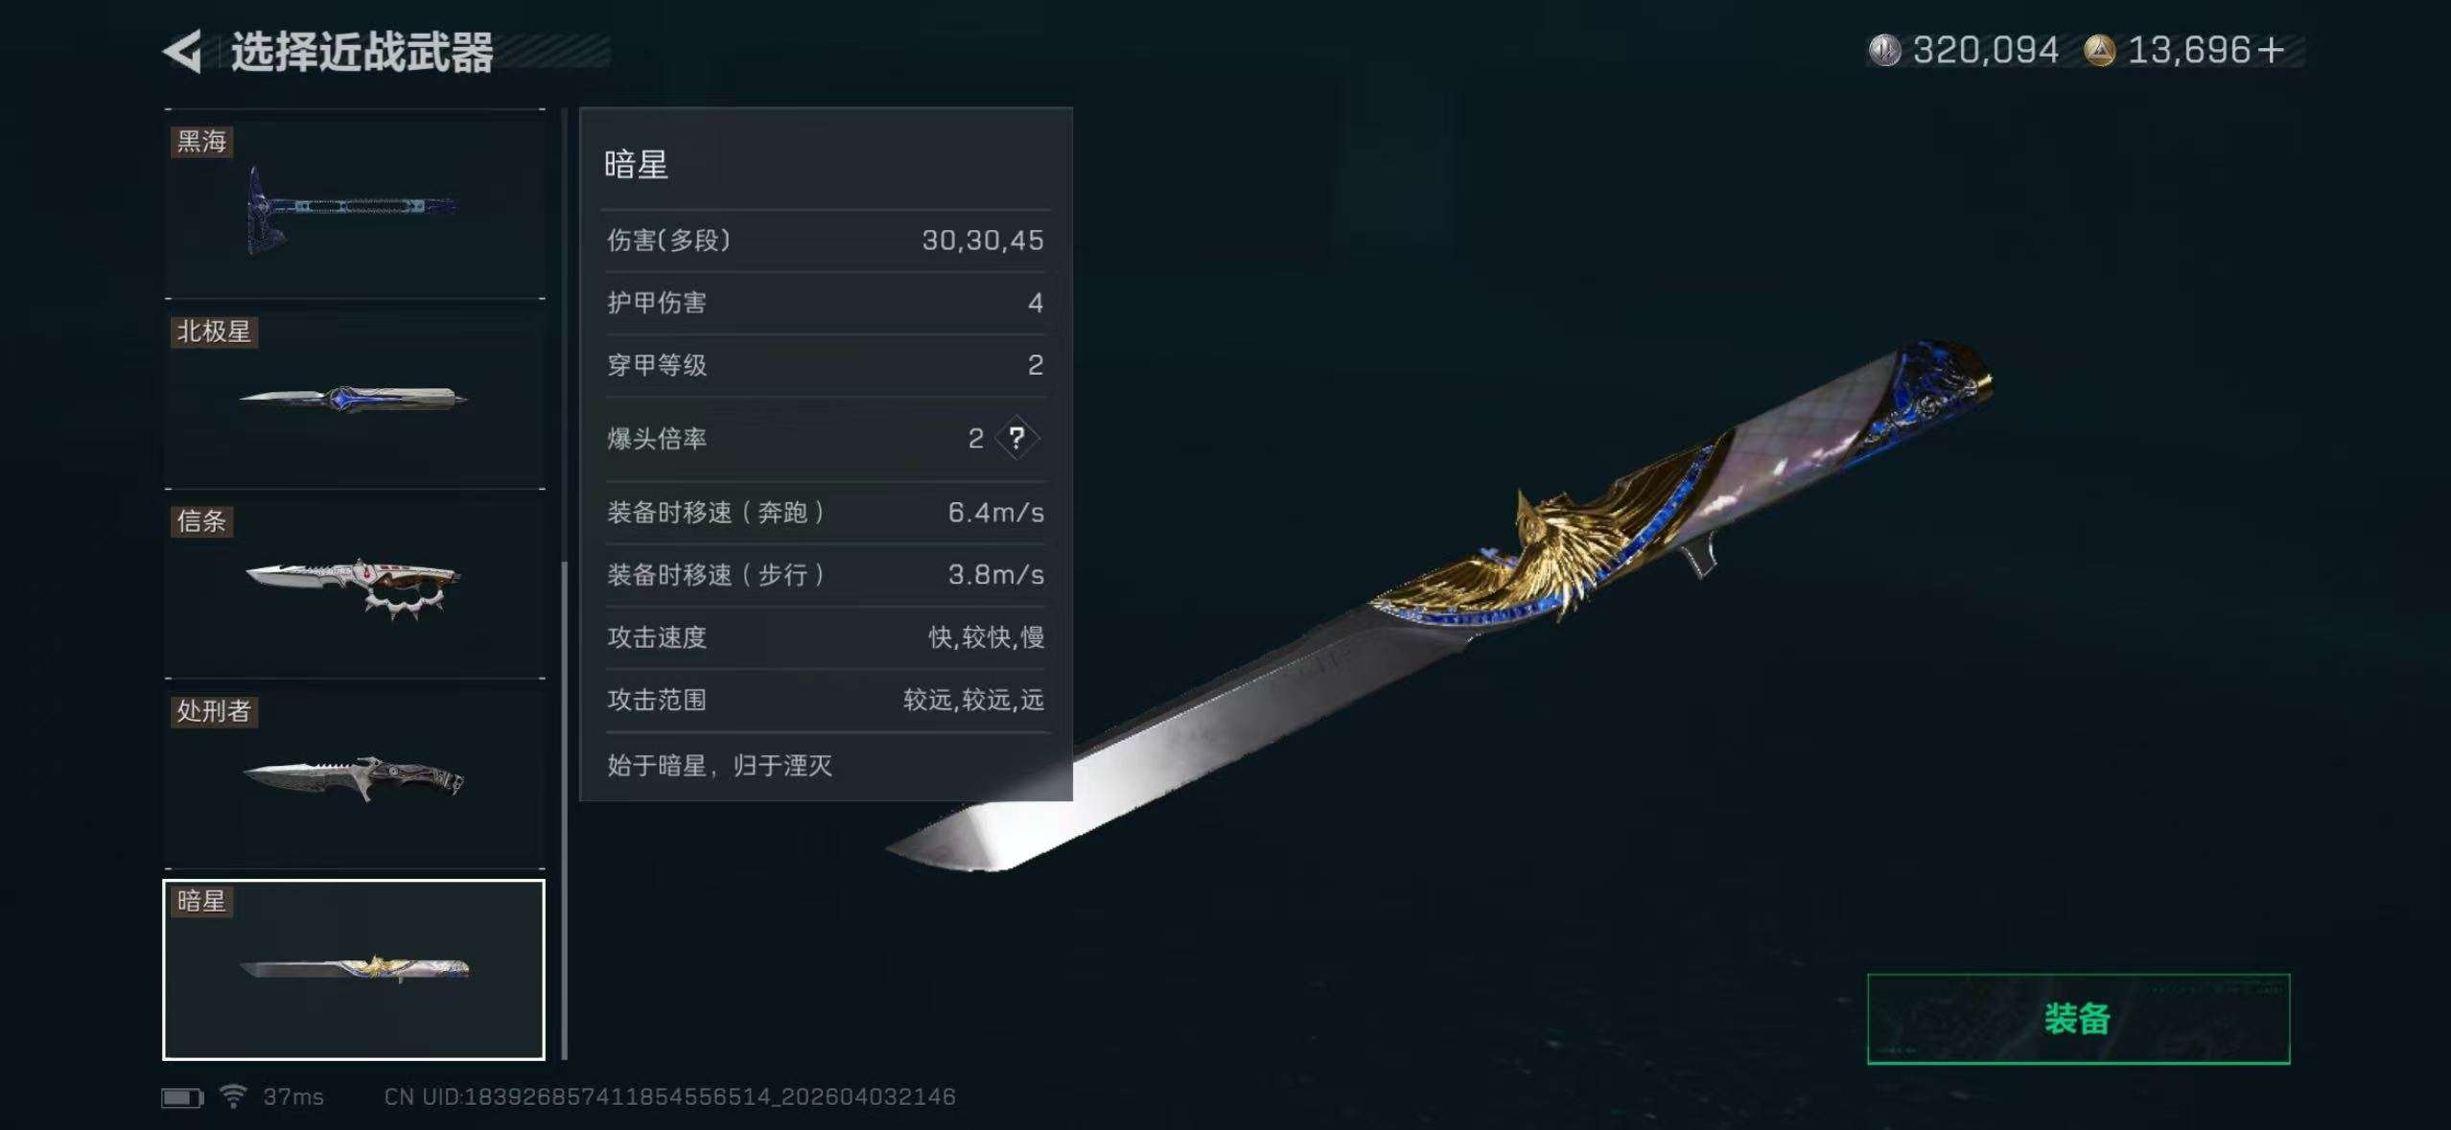
Task: Add currency with the plus sign
Action: coord(2270,50)
